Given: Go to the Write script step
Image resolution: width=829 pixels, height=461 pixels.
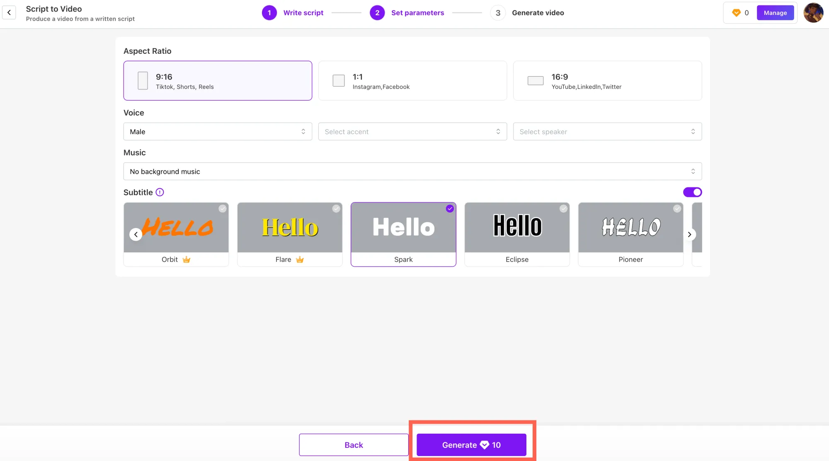Looking at the screenshot, I should coord(303,13).
